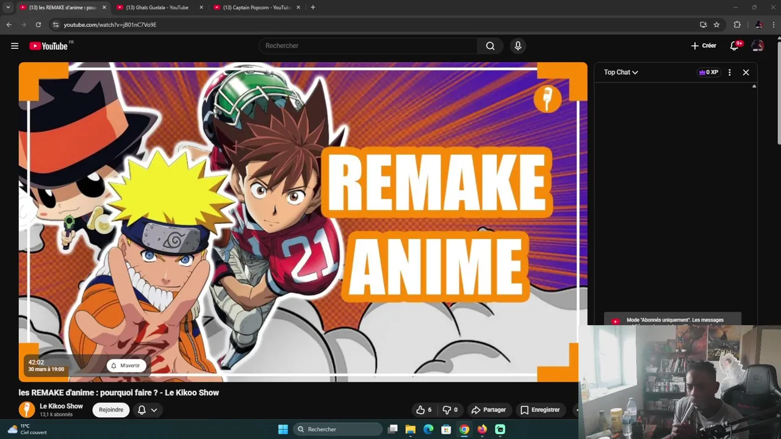Click the Rejoindre membership button
The image size is (781, 439).
coord(111,410)
